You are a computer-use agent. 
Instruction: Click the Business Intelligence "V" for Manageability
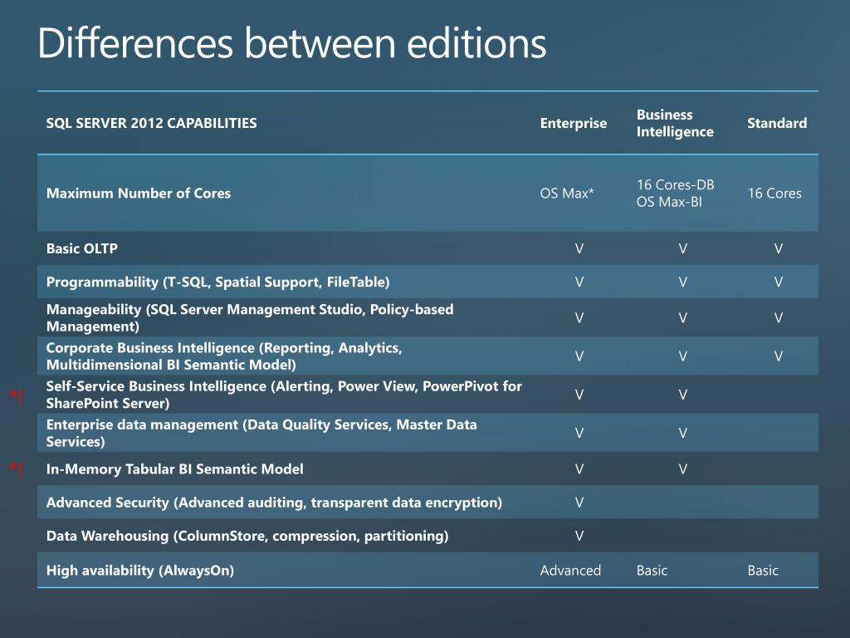(683, 318)
